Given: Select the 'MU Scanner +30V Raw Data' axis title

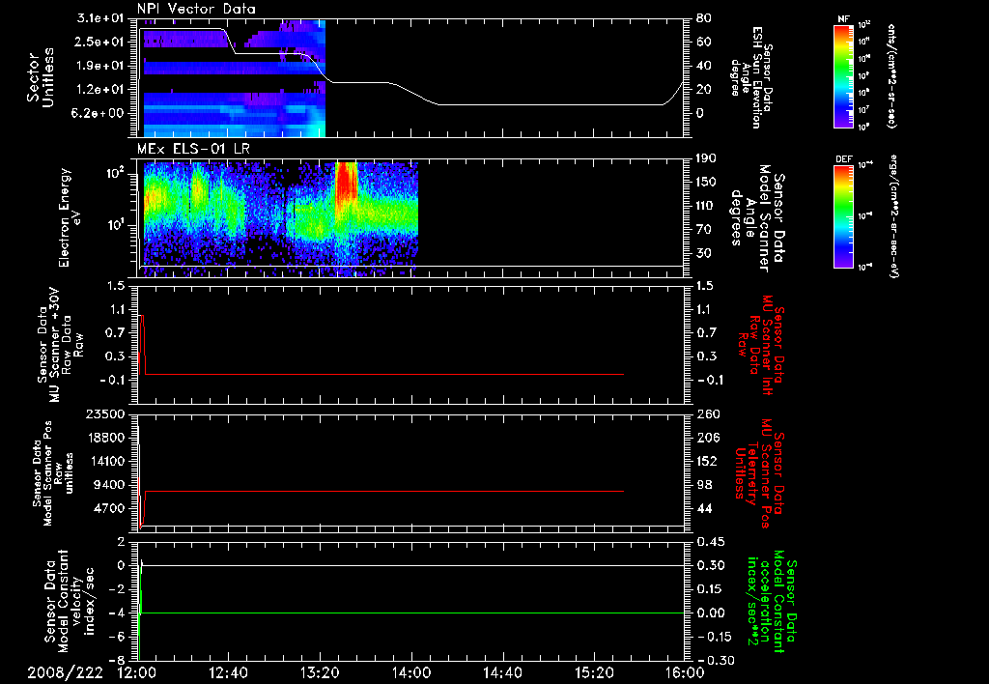Looking at the screenshot, I should pyautogui.click(x=61, y=345).
